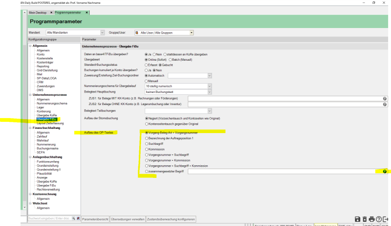
Task: Click help icon next to ZUS1 field
Action: (384, 99)
